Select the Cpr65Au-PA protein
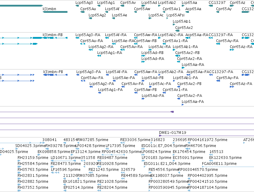The width and height of the screenshot is (254, 192). [92, 78]
